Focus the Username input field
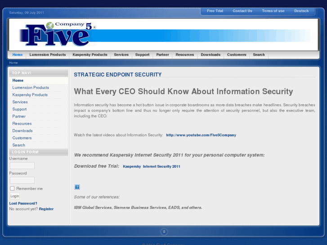327x245 pixels. (x=22, y=166)
